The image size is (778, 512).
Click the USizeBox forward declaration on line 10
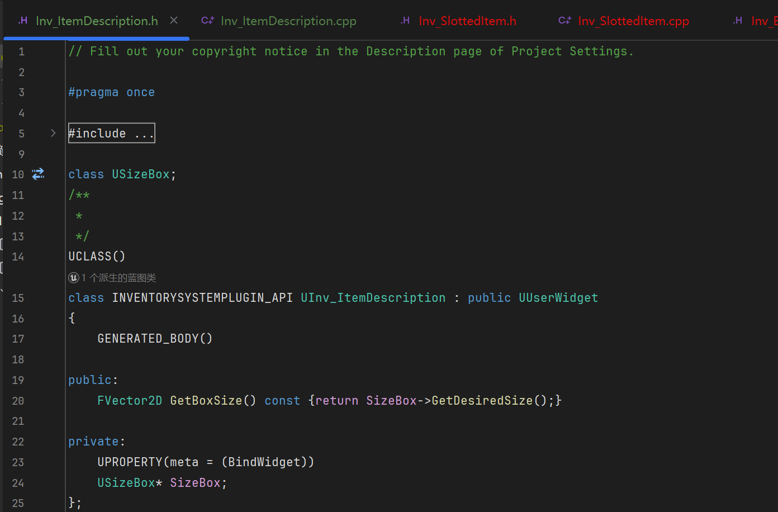(x=140, y=174)
